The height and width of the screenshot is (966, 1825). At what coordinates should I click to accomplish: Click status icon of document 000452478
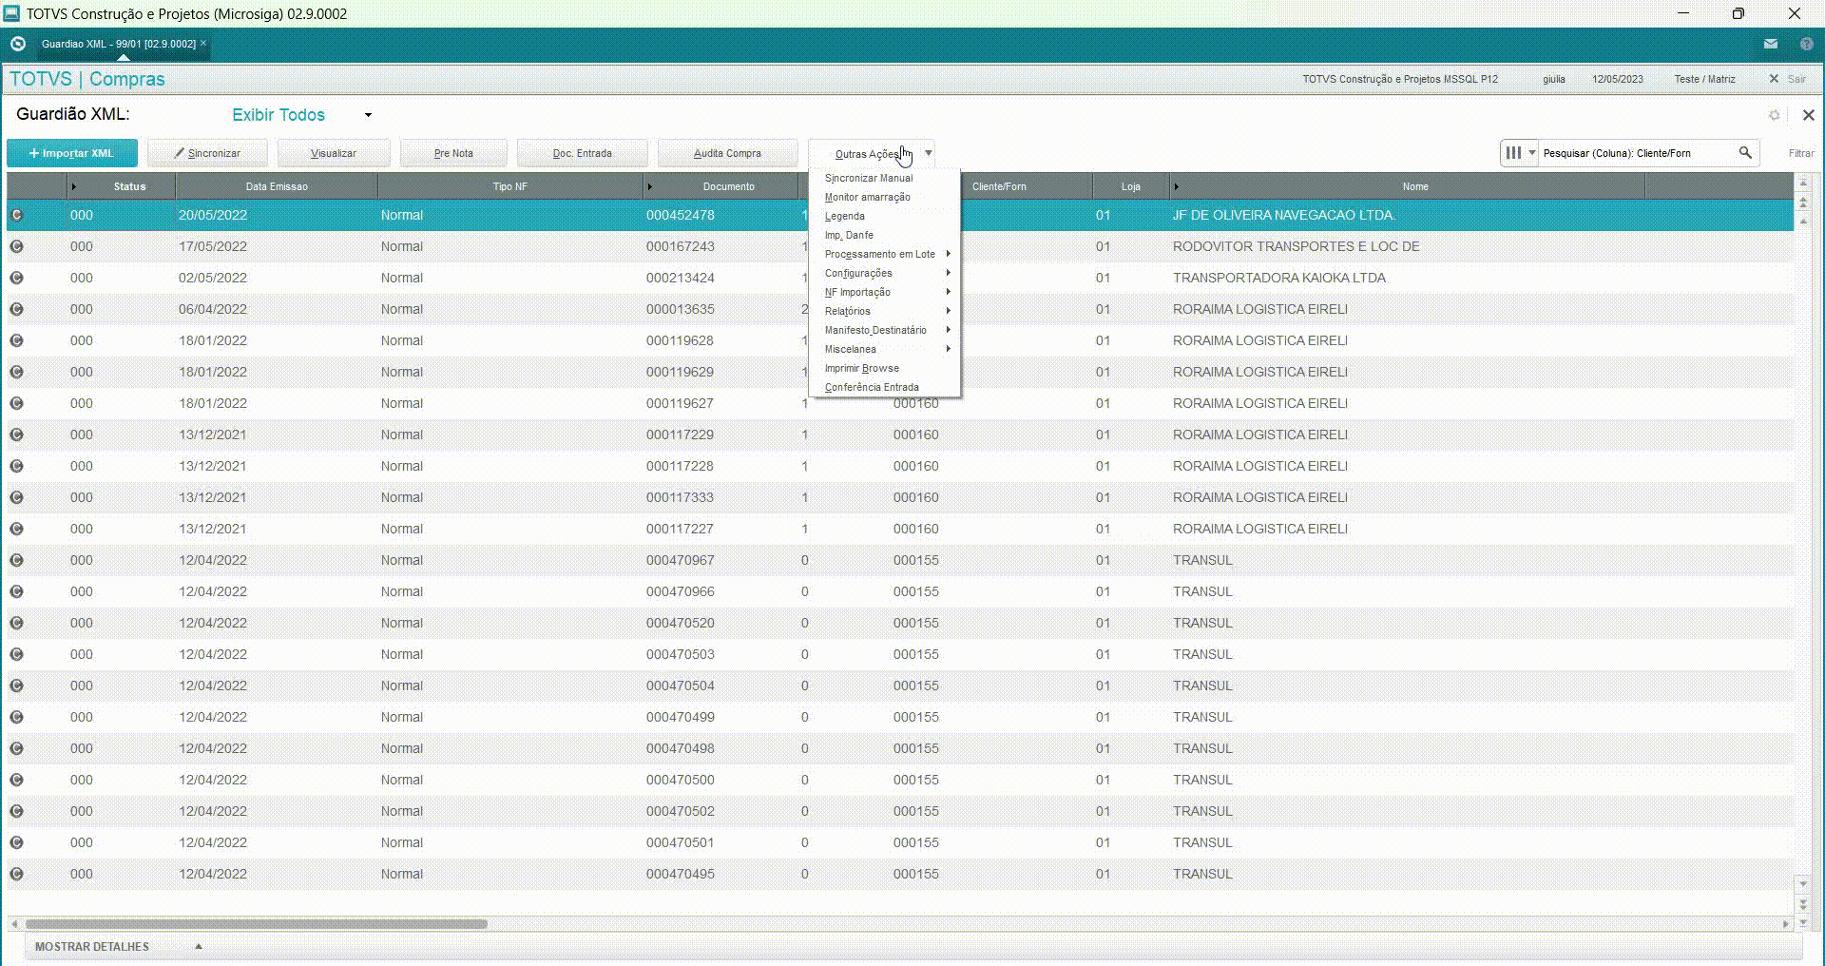[x=16, y=215]
